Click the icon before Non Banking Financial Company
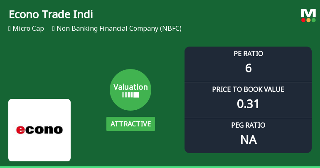 tap(54, 29)
